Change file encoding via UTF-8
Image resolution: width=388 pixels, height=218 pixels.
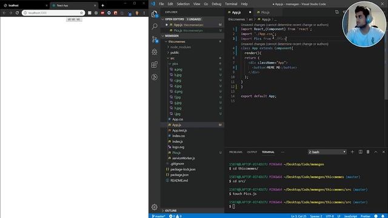330,216
